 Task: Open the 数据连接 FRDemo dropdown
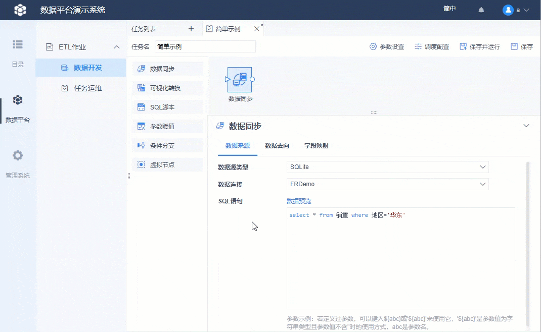[387, 184]
